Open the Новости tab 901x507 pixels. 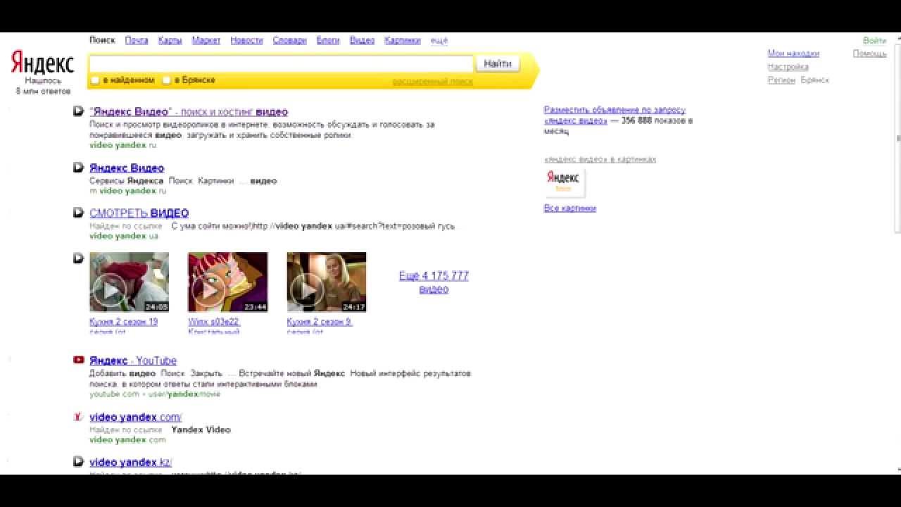click(x=246, y=41)
